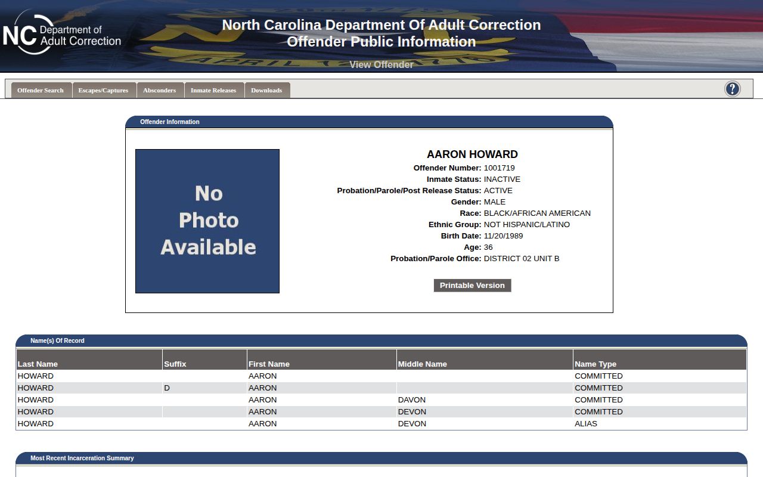This screenshot has height=477, width=763.
Task: Click the Offender Public Information banner title
Action: click(381, 42)
